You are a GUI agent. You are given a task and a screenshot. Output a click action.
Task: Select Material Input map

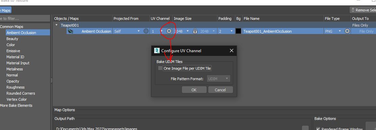coord(18,63)
